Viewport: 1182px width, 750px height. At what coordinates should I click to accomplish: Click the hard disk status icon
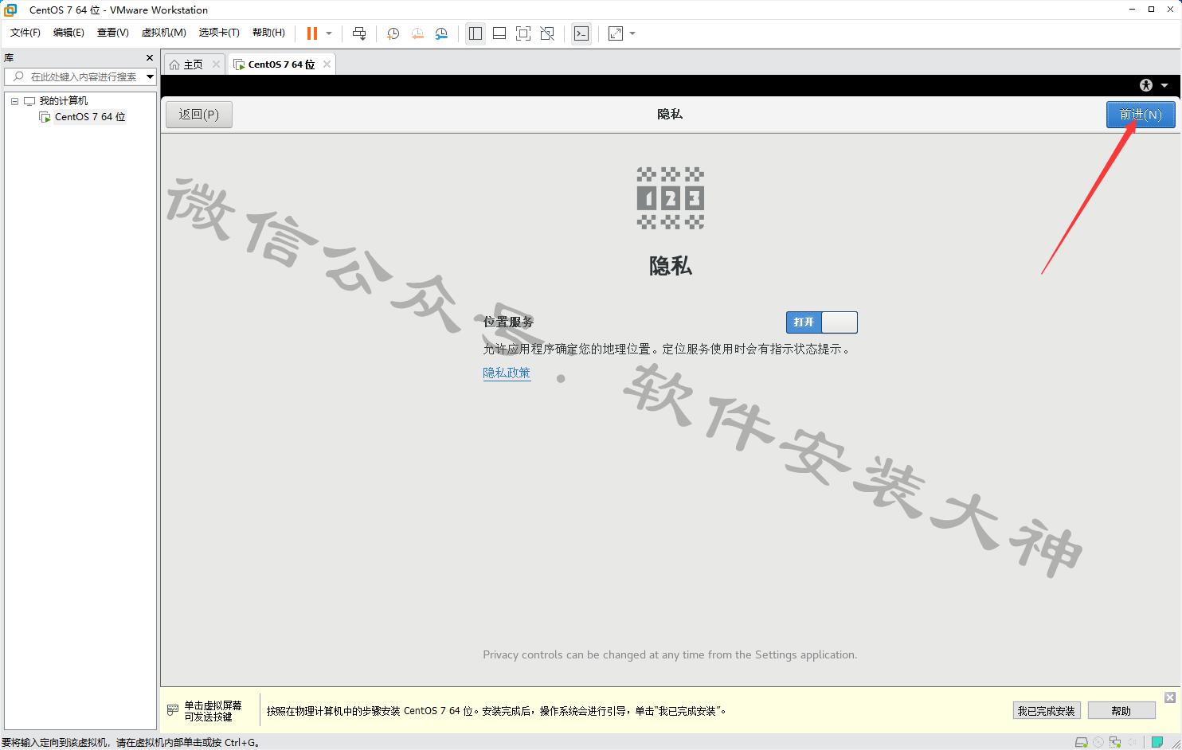click(x=1081, y=742)
